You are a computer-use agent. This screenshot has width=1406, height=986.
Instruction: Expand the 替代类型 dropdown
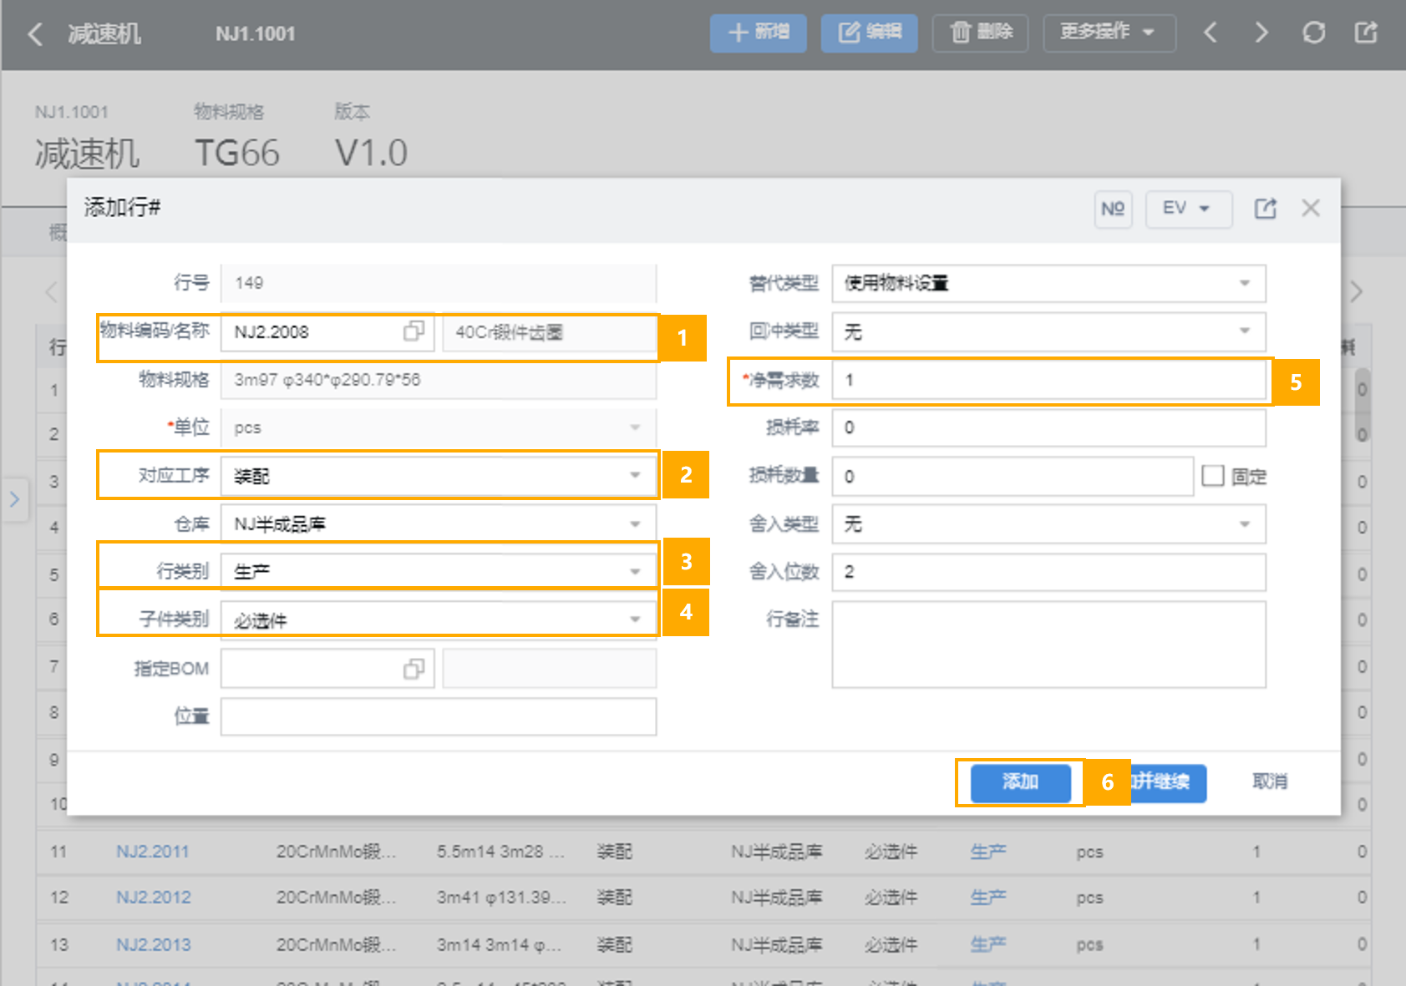tap(1245, 283)
